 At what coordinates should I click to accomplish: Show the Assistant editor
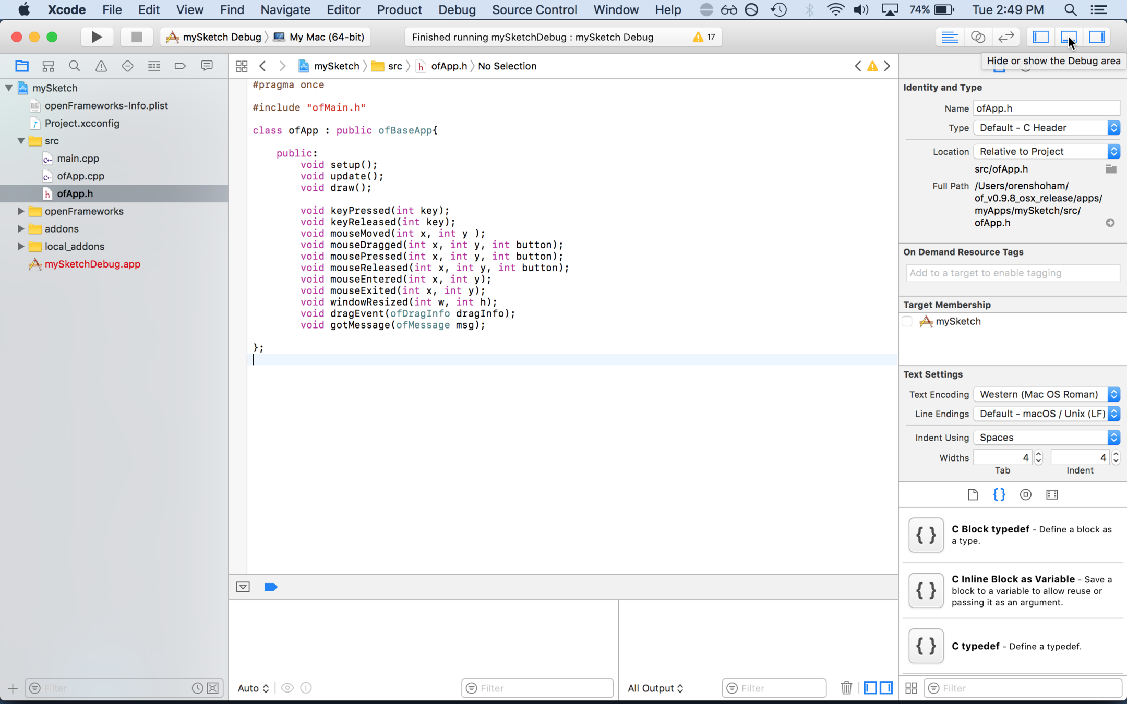click(x=978, y=37)
